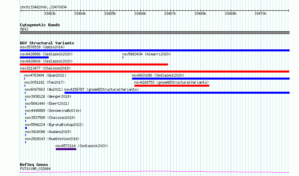Select the red nsv6428606 variant bar
Image resolution: width=299 pixels, height=176 pixels.
94,64
